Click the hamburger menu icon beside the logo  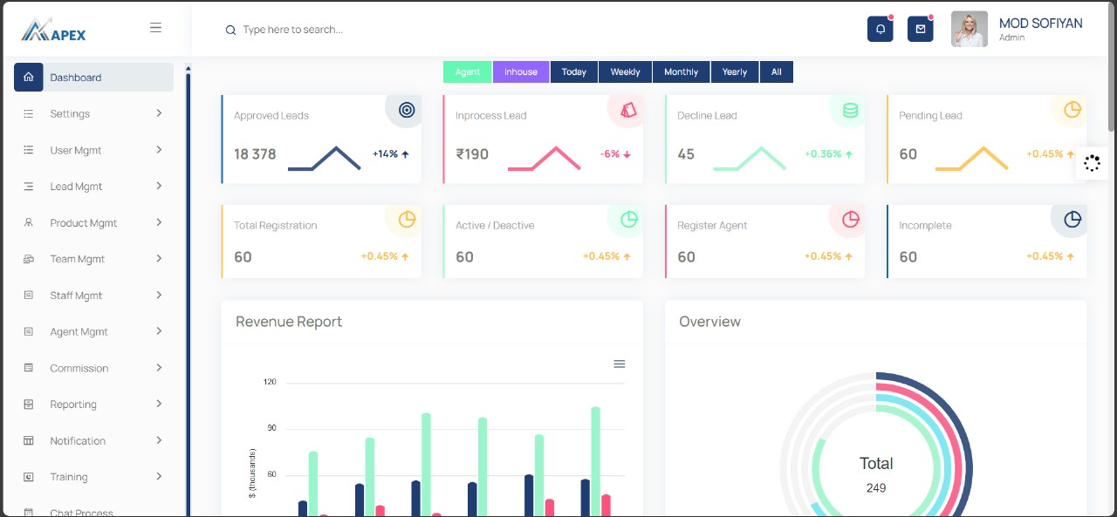tap(155, 28)
